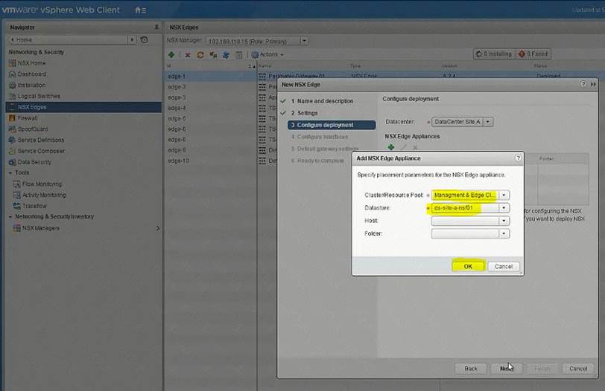
Task: Open the Datastore dropdown
Action: (504, 208)
